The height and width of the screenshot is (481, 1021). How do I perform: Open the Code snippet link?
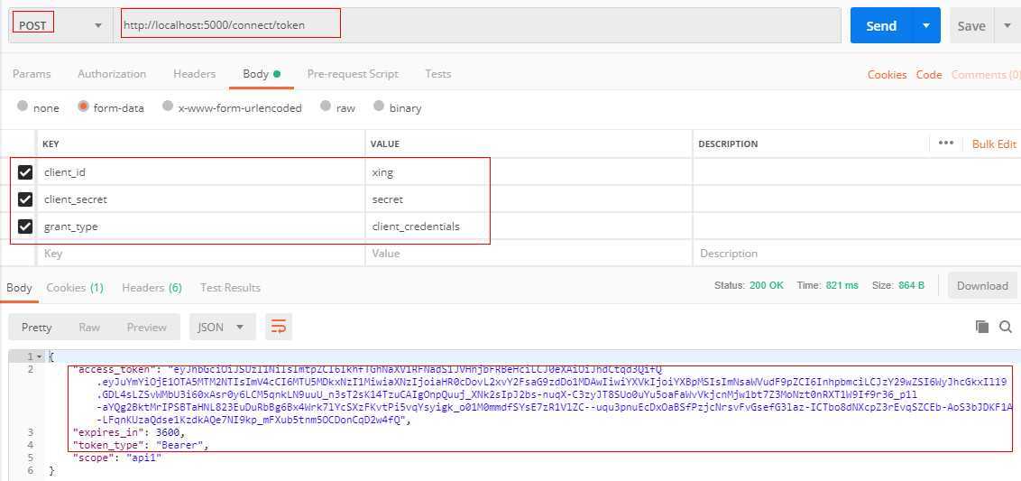929,74
